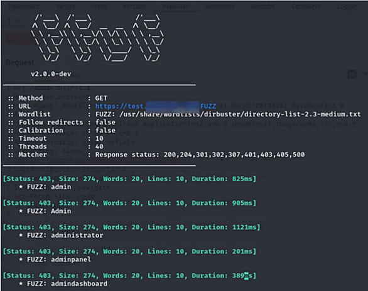Click the status line with Duration 1121ms

(x=132, y=228)
